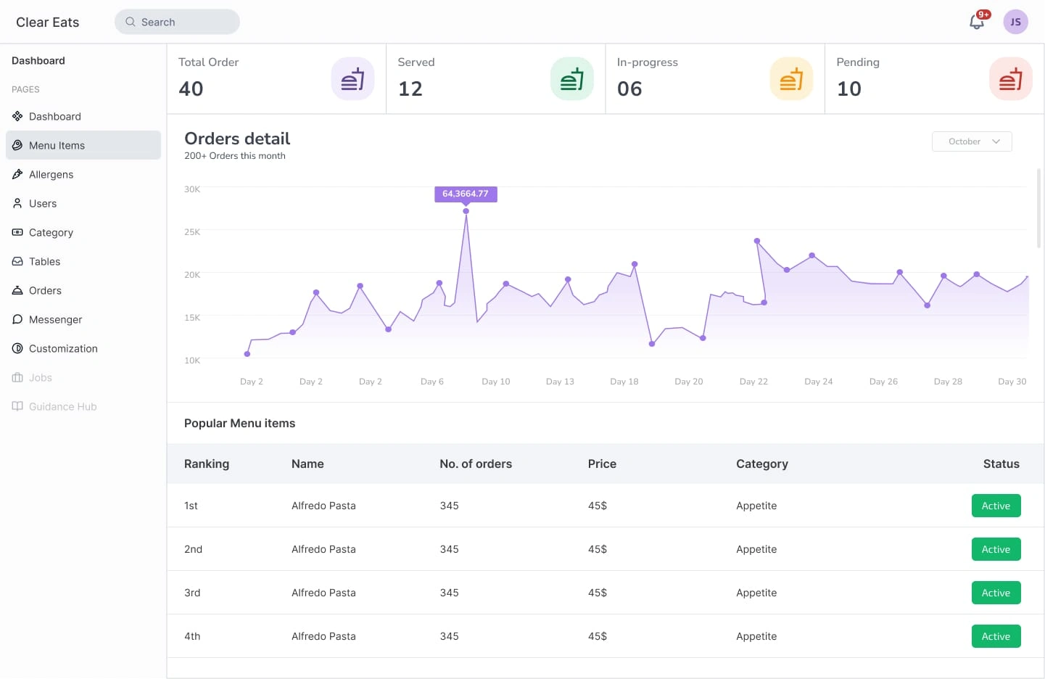
Task: Click the Jobs briefcase icon
Action: click(x=17, y=377)
